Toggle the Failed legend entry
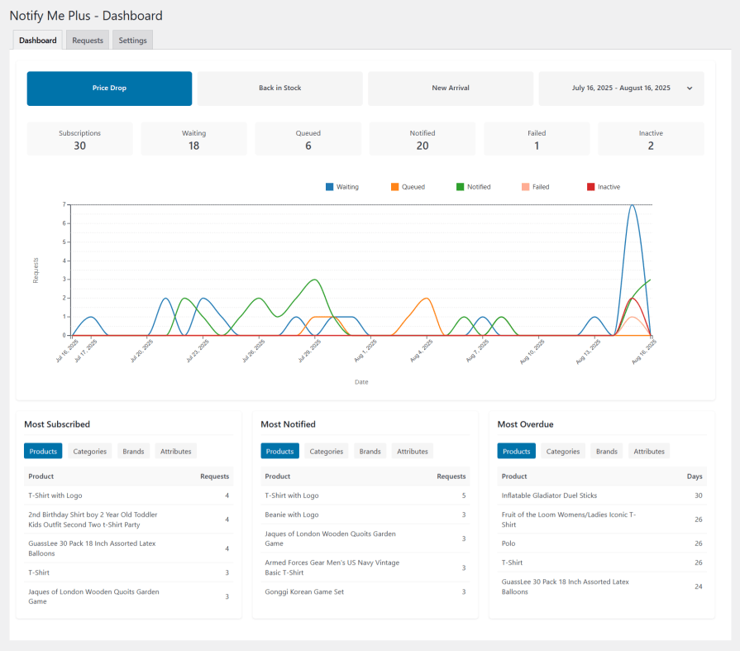Image resolution: width=740 pixels, height=651 pixels. 540,187
